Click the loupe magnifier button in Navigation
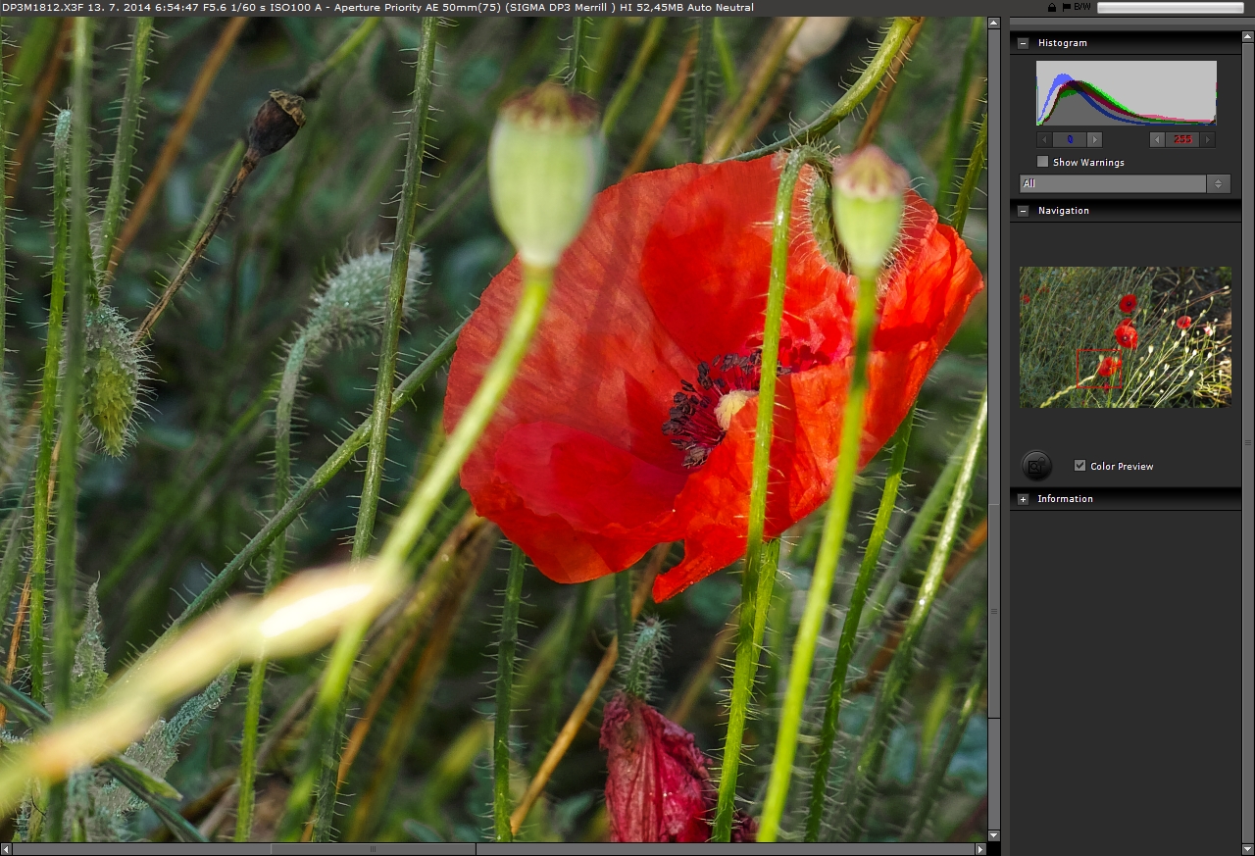 pyautogui.click(x=1036, y=466)
